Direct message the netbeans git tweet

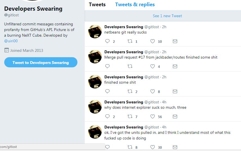pyautogui.click(x=175, y=41)
